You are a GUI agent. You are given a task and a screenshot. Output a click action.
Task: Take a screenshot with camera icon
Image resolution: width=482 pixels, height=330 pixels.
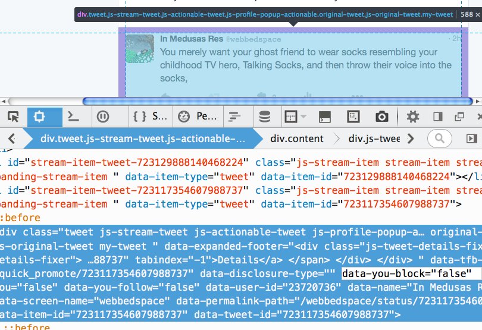pyautogui.click(x=382, y=117)
